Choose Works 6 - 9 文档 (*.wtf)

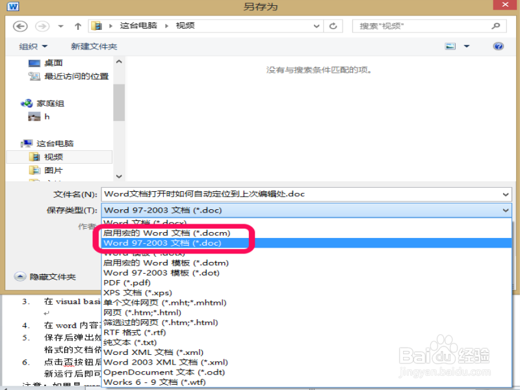point(307,382)
